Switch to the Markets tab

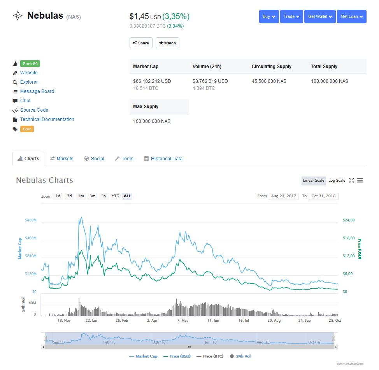(61, 158)
